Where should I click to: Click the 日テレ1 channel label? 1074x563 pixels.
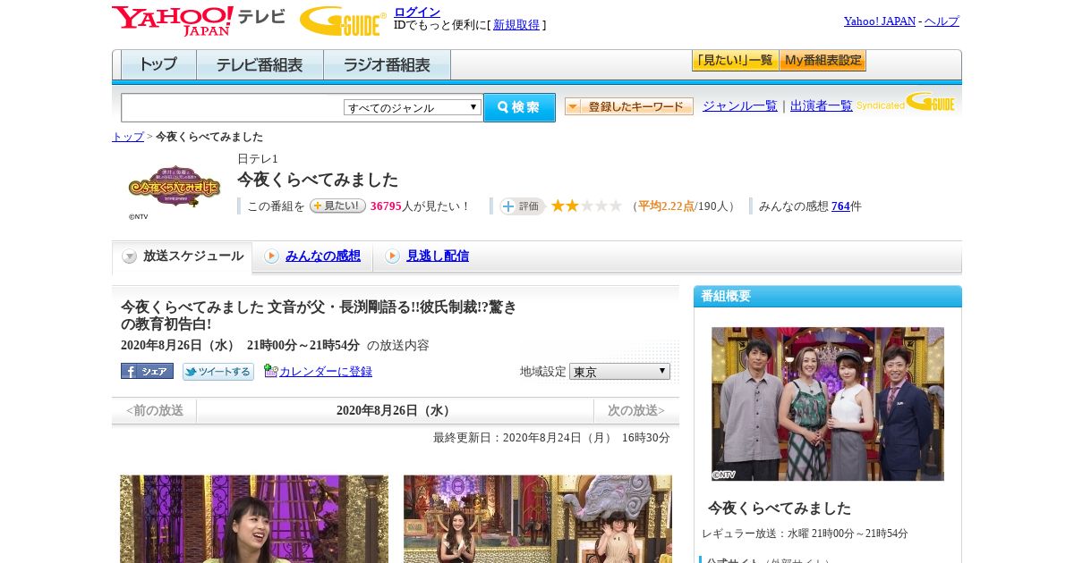258,158
